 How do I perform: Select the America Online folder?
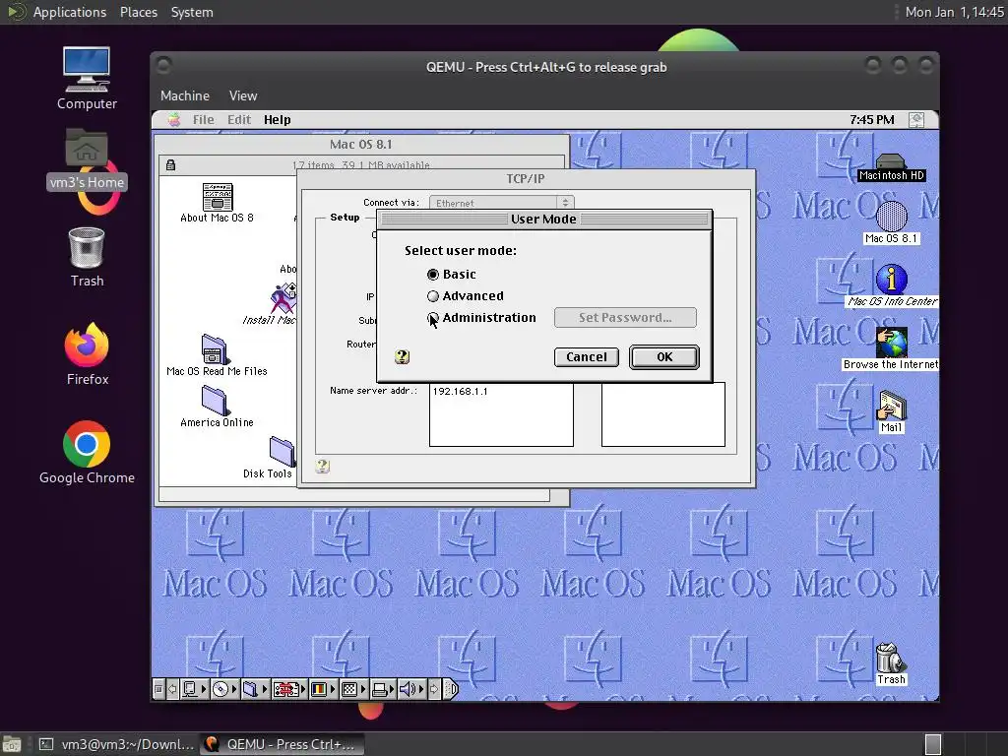(216, 407)
